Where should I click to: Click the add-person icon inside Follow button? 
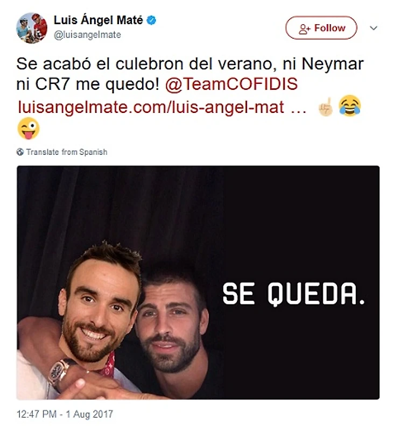pos(304,29)
